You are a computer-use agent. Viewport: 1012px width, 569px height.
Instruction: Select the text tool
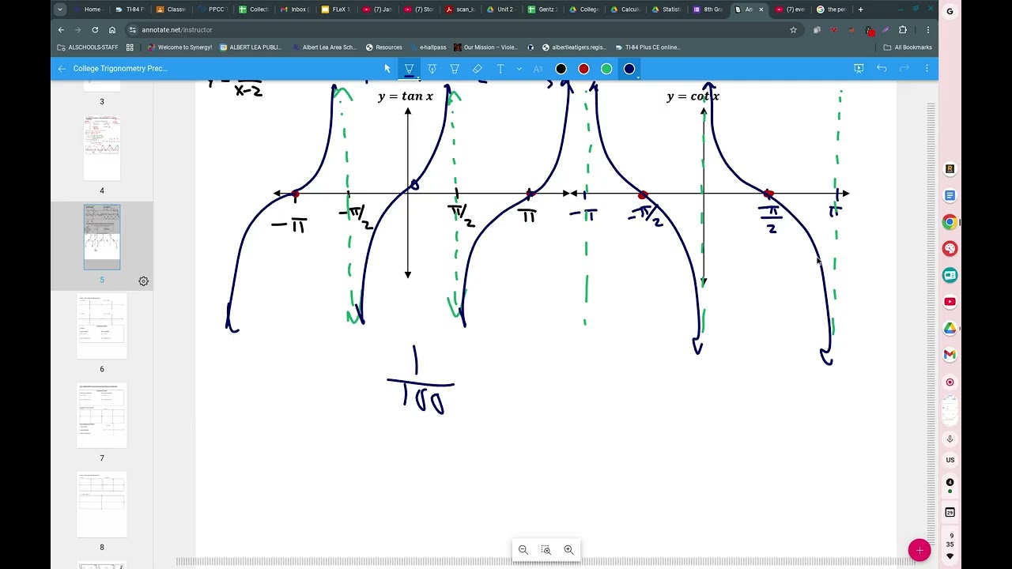pos(500,69)
